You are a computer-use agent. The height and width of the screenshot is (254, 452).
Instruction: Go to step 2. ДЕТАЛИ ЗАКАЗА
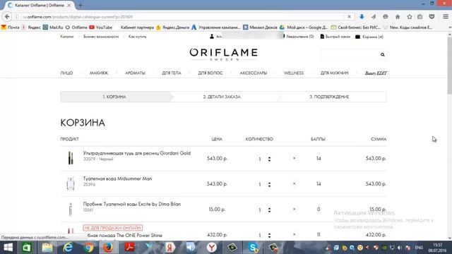pos(222,97)
